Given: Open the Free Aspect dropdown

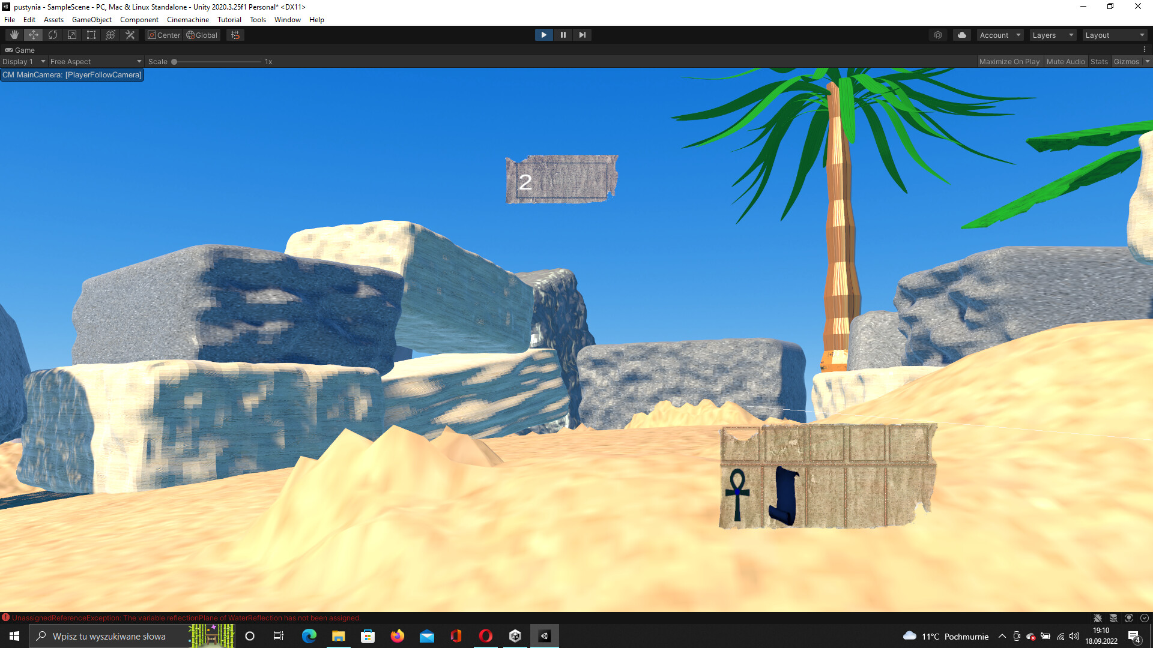Looking at the screenshot, I should 95,62.
